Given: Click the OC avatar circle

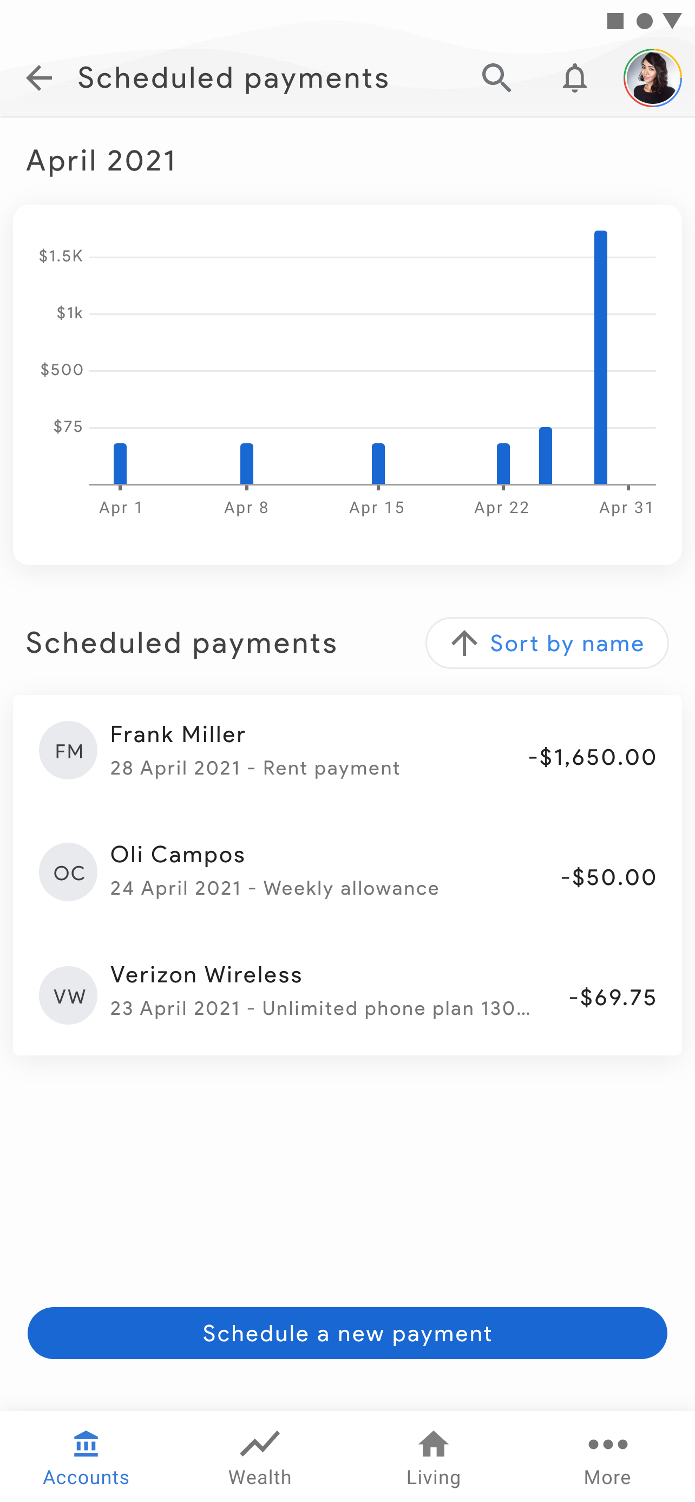Looking at the screenshot, I should point(68,873).
